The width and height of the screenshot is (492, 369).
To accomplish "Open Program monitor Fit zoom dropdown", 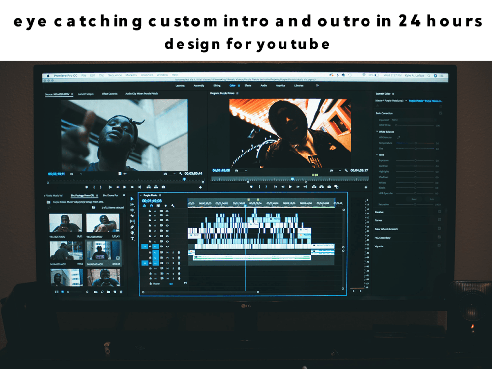I will point(241,170).
